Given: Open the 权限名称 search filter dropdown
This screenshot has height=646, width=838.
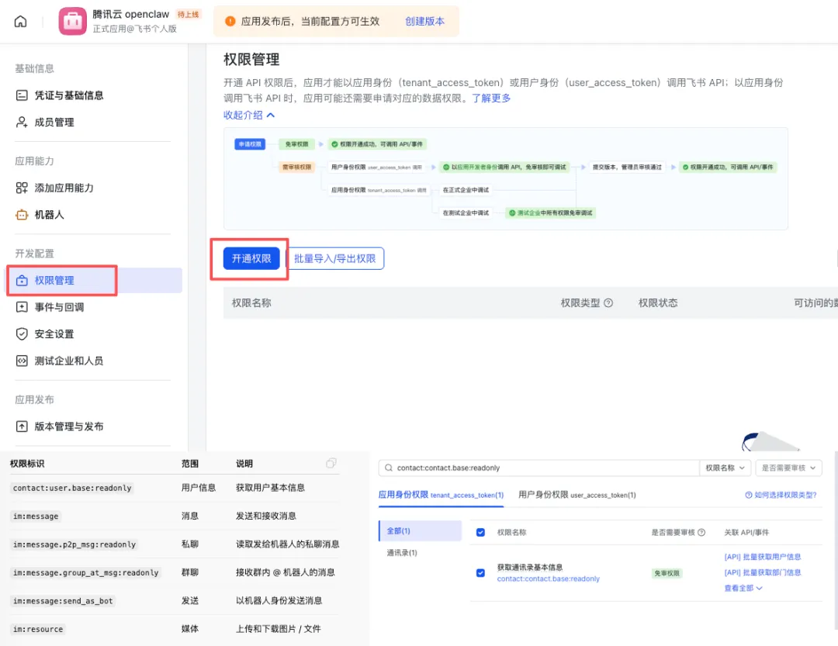Looking at the screenshot, I should pyautogui.click(x=725, y=468).
